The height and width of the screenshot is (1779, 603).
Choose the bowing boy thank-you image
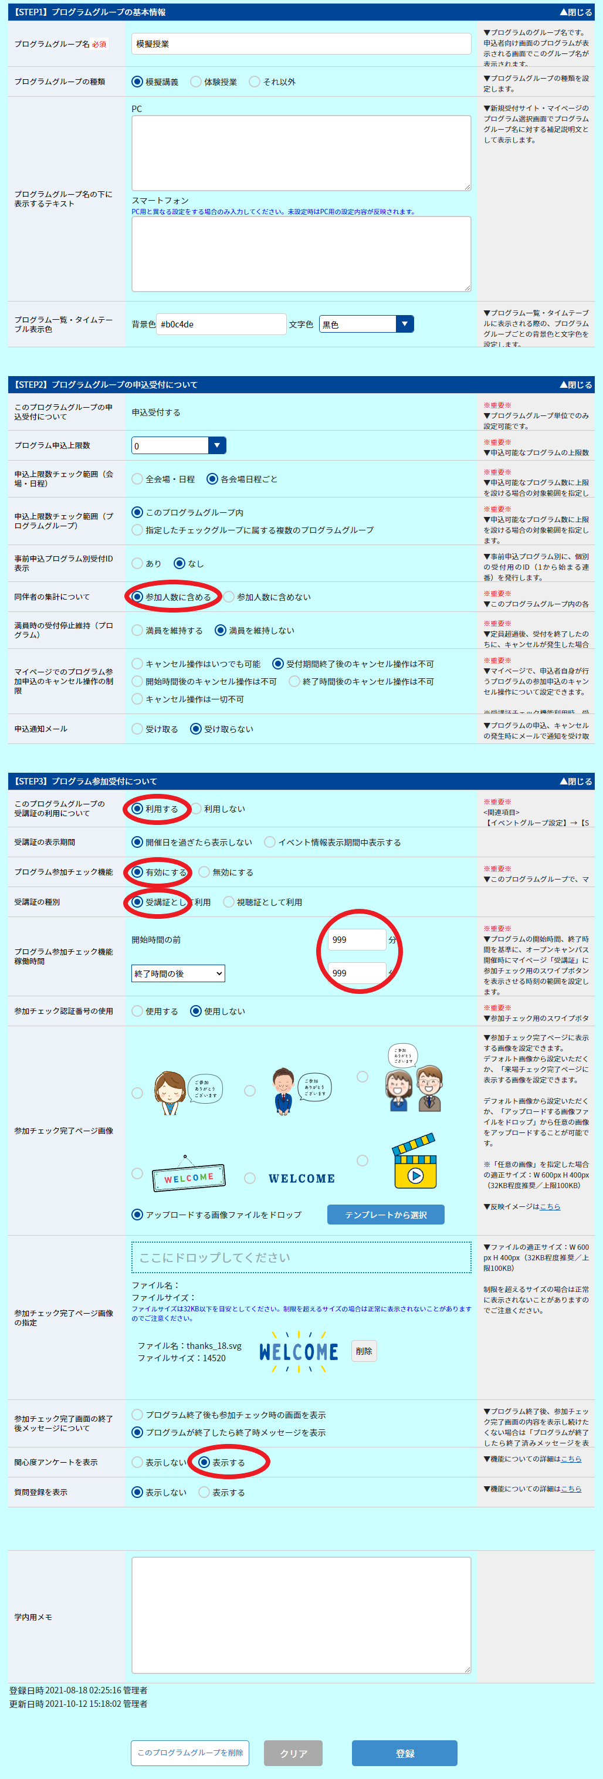click(250, 1091)
